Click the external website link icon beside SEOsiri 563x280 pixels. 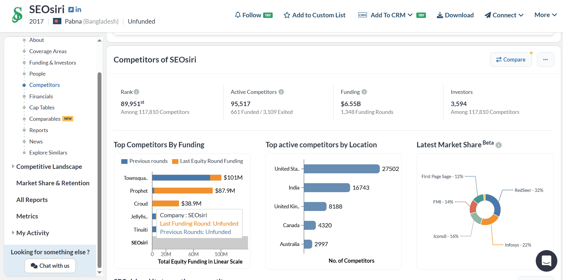click(71, 9)
